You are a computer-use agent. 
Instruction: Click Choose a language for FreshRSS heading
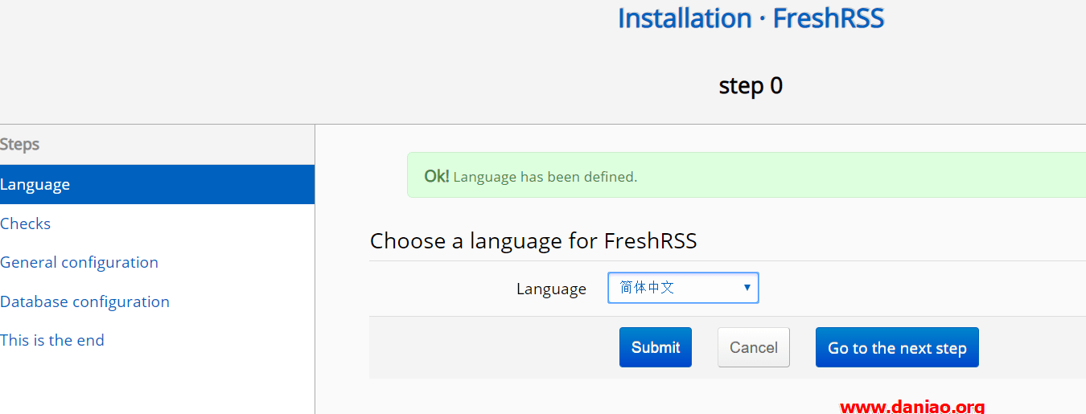pyautogui.click(x=533, y=240)
